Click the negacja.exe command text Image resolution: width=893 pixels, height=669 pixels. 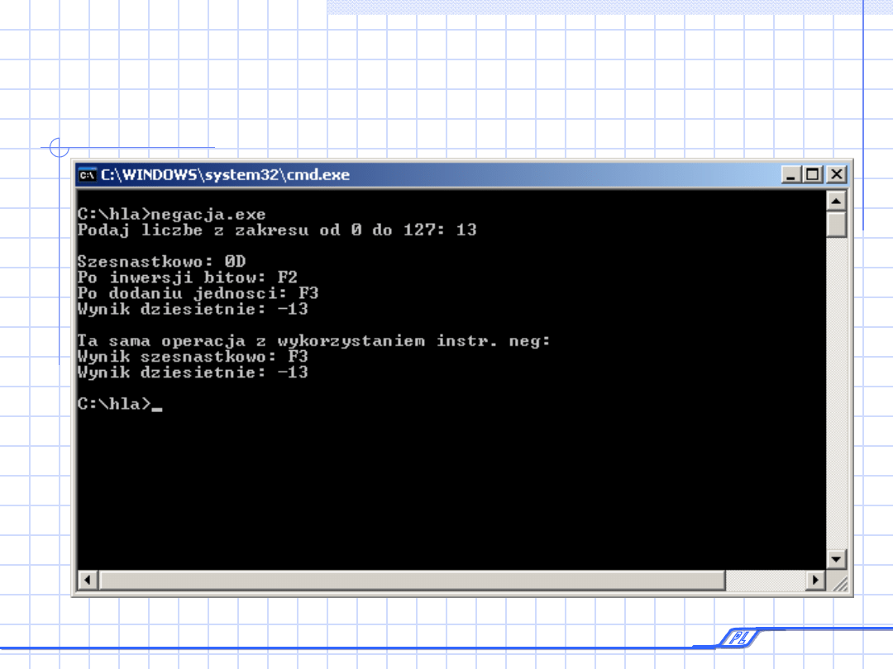(208, 215)
